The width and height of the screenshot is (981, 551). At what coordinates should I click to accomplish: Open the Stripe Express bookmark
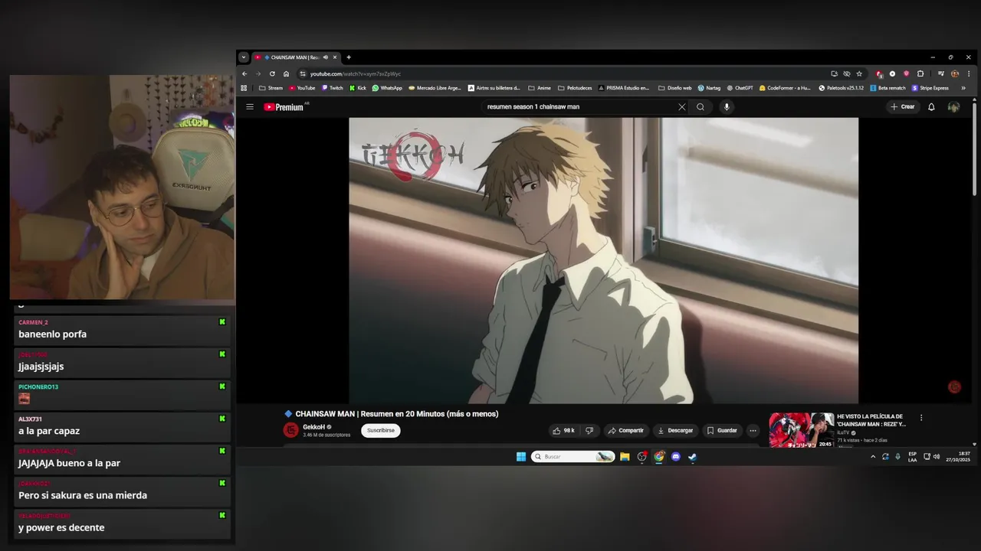click(930, 88)
